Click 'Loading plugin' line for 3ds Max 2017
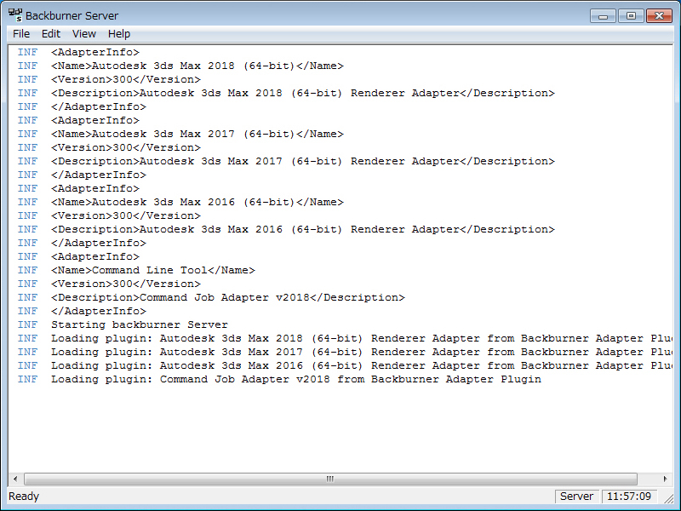Viewport: 681px width, 511px height. 362,352
